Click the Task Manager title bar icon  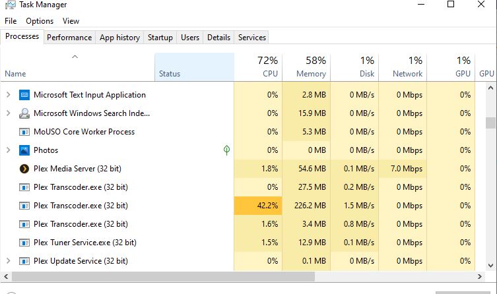coord(10,5)
